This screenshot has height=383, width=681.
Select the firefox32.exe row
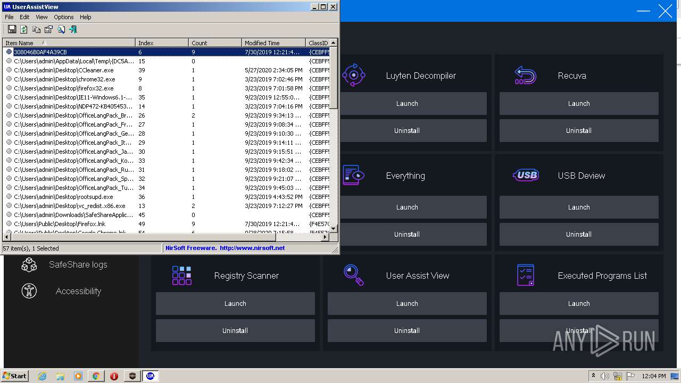[167, 88]
